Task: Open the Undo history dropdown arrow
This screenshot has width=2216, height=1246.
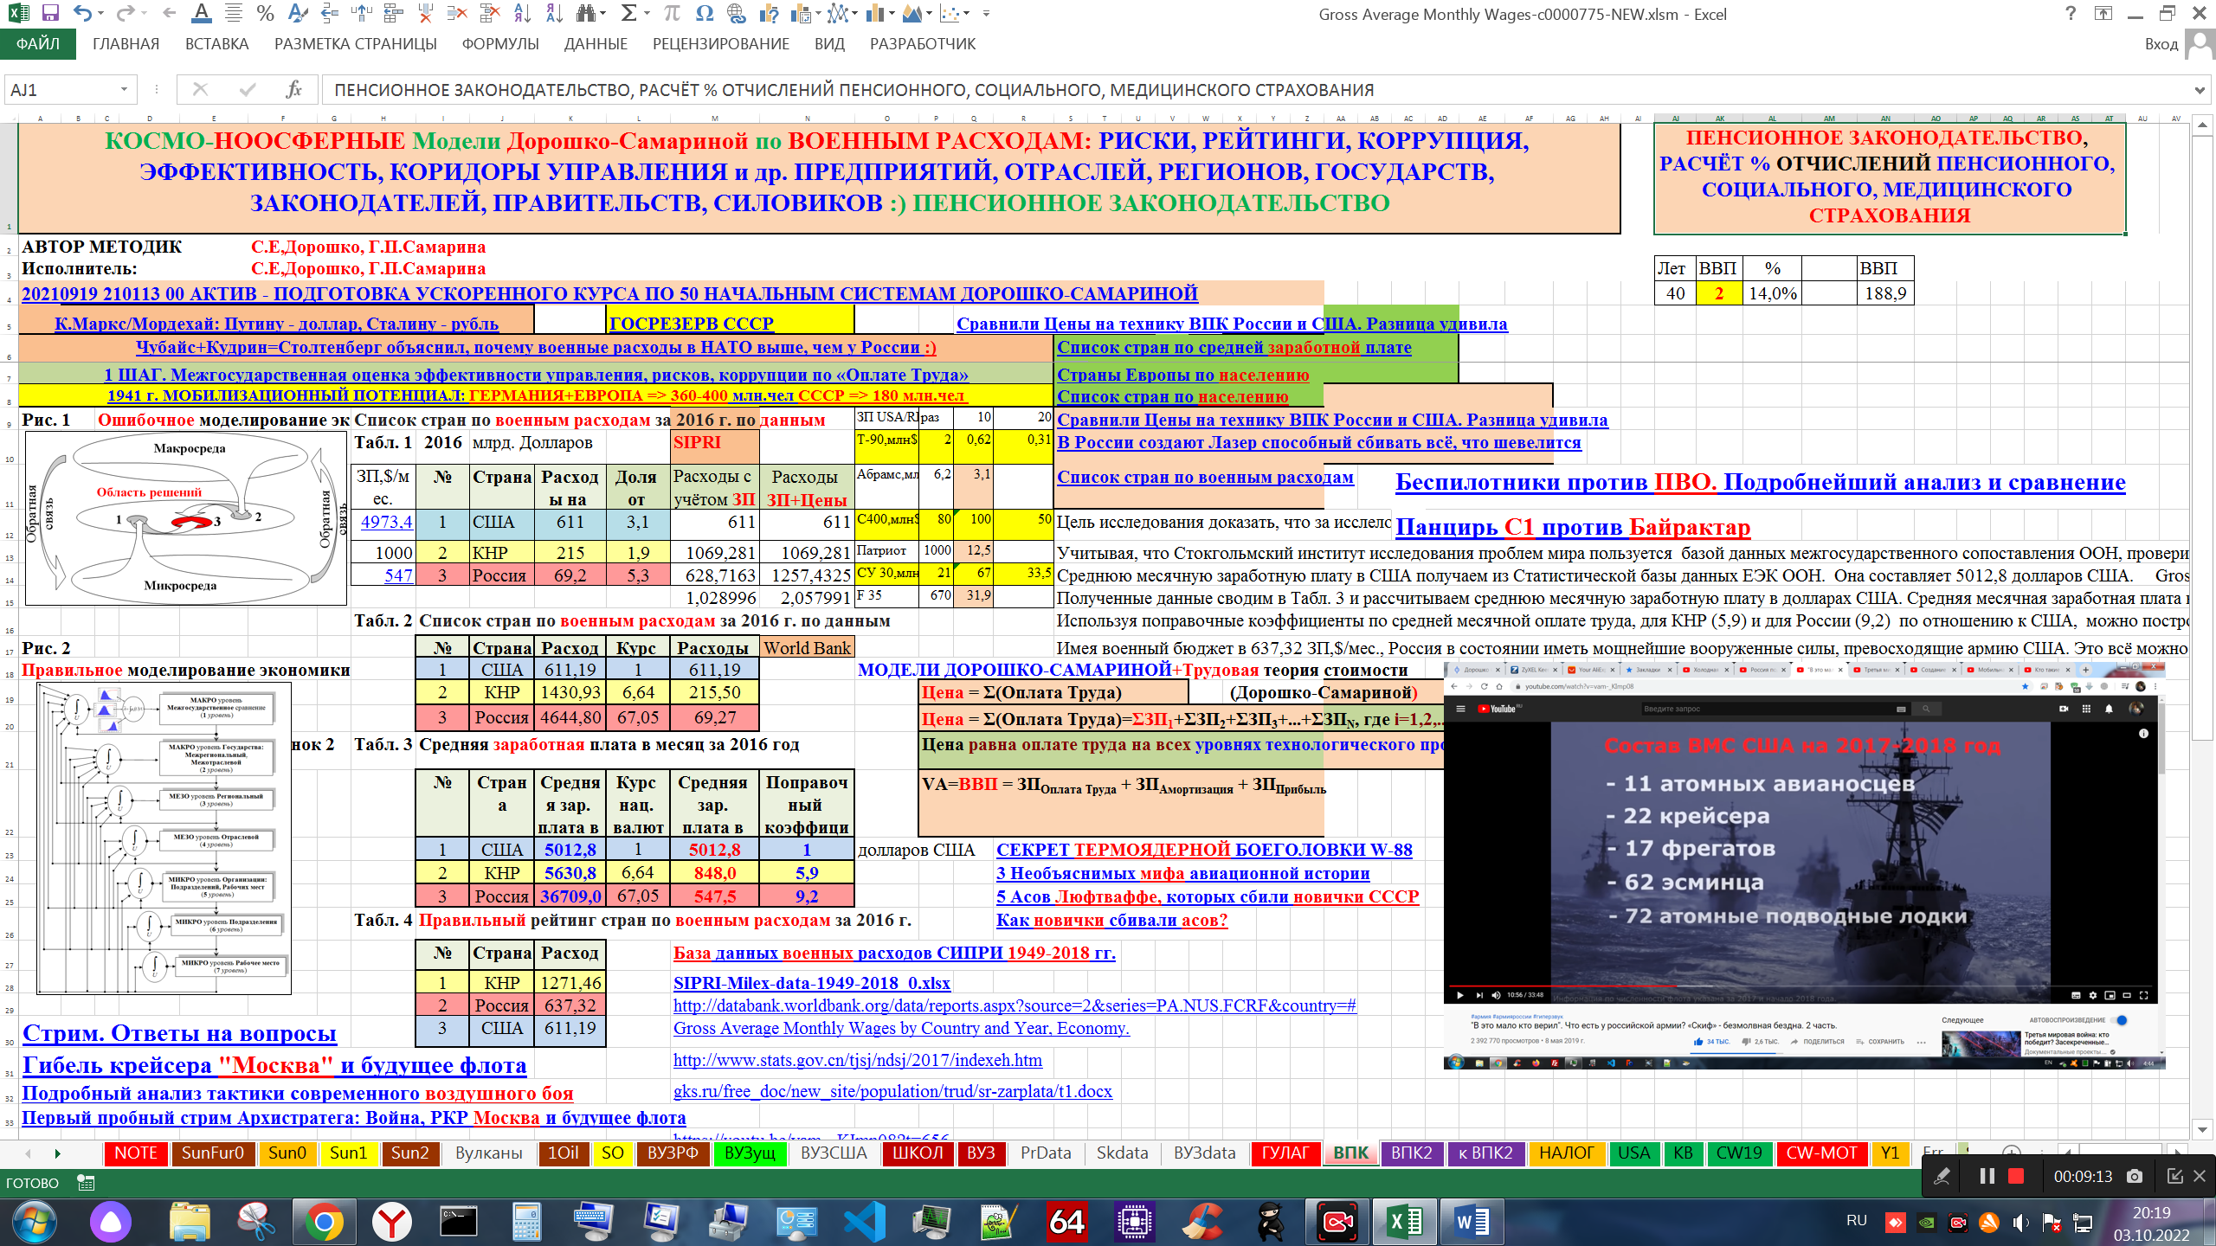Action: (101, 13)
